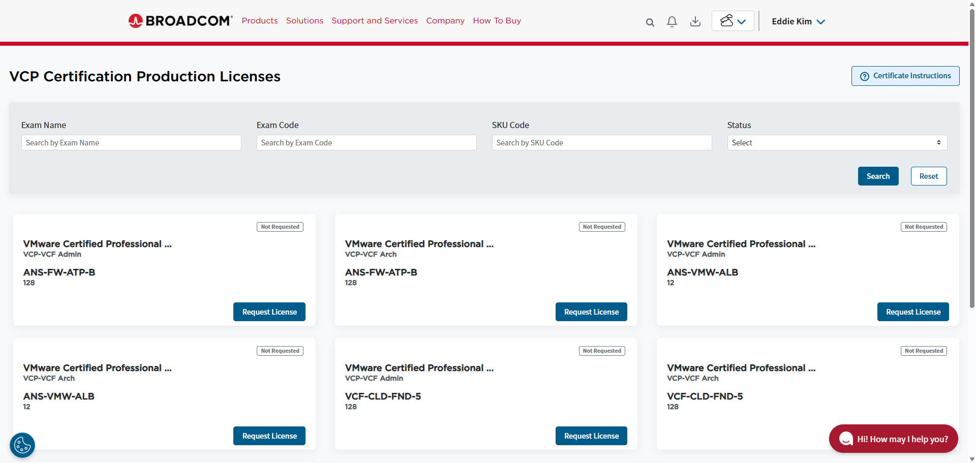The image size is (976, 463).
Task: Click the Reset button
Action: (x=929, y=176)
